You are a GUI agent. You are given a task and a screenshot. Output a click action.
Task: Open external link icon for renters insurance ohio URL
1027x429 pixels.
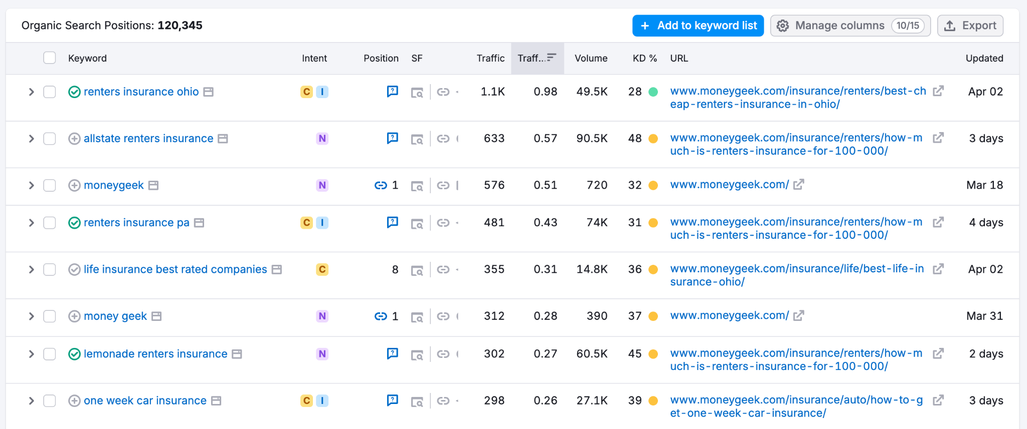pyautogui.click(x=938, y=91)
